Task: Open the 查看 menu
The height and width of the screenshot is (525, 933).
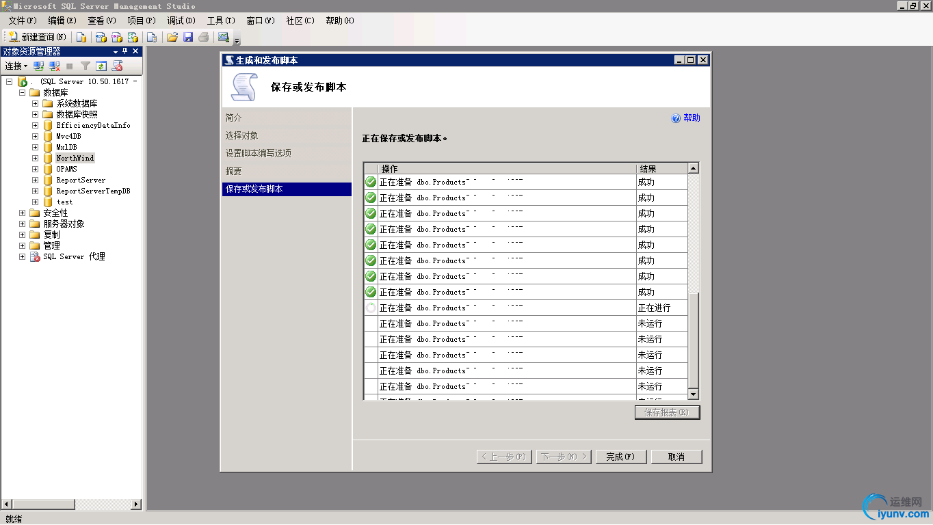Action: [102, 21]
